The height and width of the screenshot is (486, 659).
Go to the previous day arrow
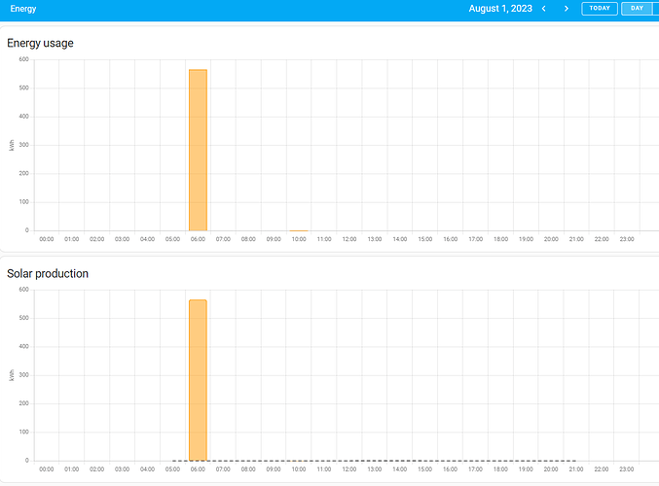544,9
